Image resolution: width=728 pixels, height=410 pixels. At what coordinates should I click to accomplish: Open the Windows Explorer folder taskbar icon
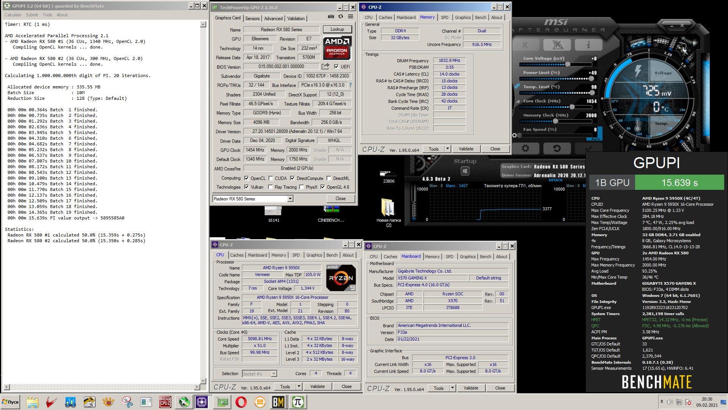click(33, 402)
